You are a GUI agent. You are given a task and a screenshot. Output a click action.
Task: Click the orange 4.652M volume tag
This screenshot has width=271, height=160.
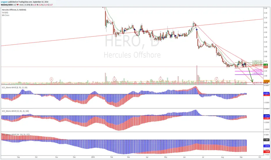[x=266, y=81]
